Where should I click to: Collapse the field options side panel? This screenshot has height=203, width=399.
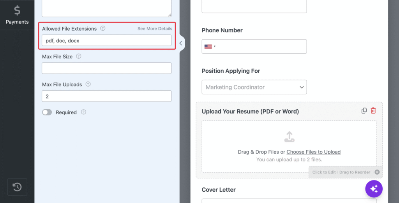181,43
